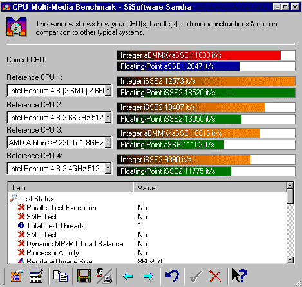The image size is (302, 287).
Task: Click the Floating-Point aSSE 12847 bar
Action: point(206,66)
